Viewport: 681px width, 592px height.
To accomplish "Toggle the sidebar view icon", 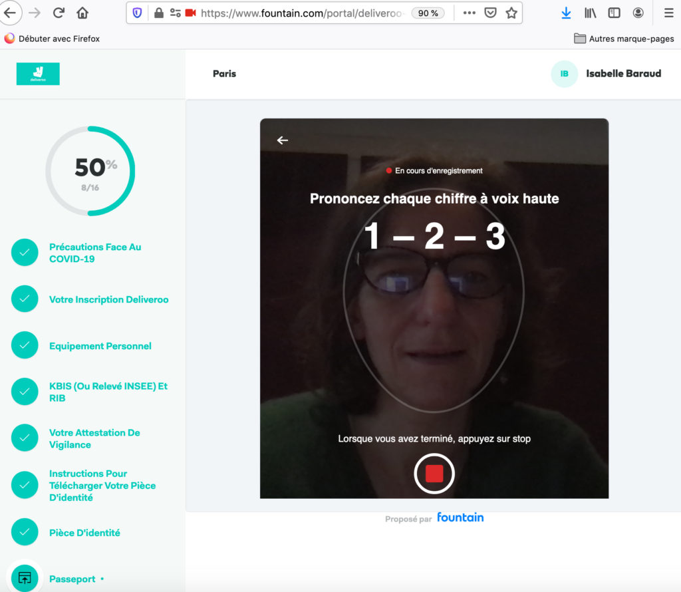I will coord(614,13).
